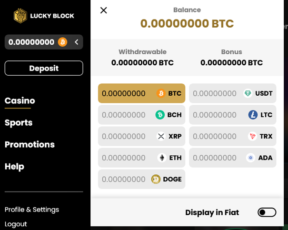Click the DOGE coin icon

point(156,180)
